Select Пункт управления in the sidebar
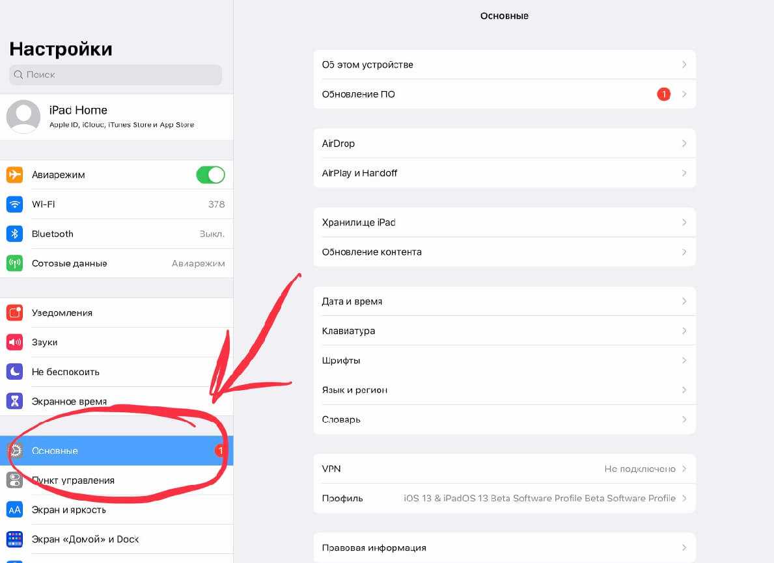Viewport: 774px width, 563px height. (117, 480)
